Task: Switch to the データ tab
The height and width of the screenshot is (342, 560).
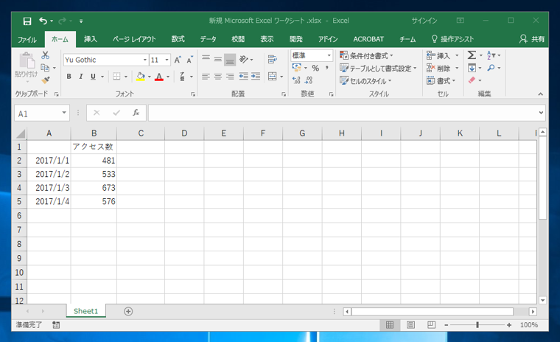Action: (209, 39)
